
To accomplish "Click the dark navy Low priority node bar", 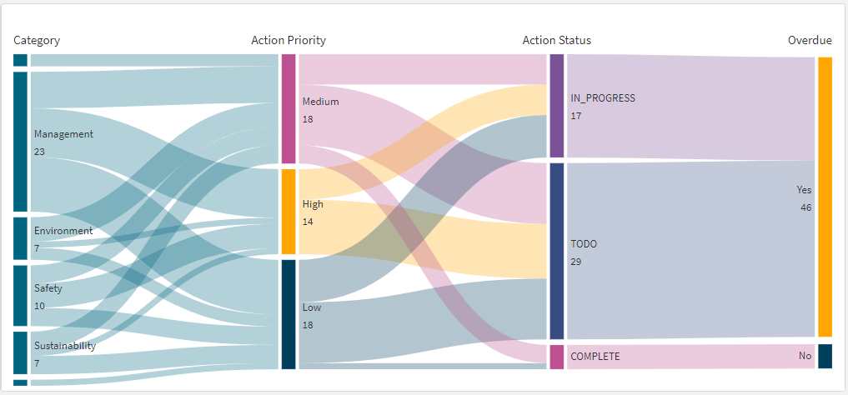I will click(289, 314).
